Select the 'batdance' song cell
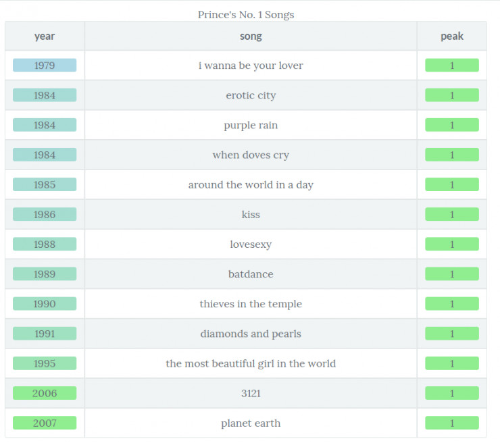Viewport: 500px width, 443px height. pyautogui.click(x=251, y=274)
